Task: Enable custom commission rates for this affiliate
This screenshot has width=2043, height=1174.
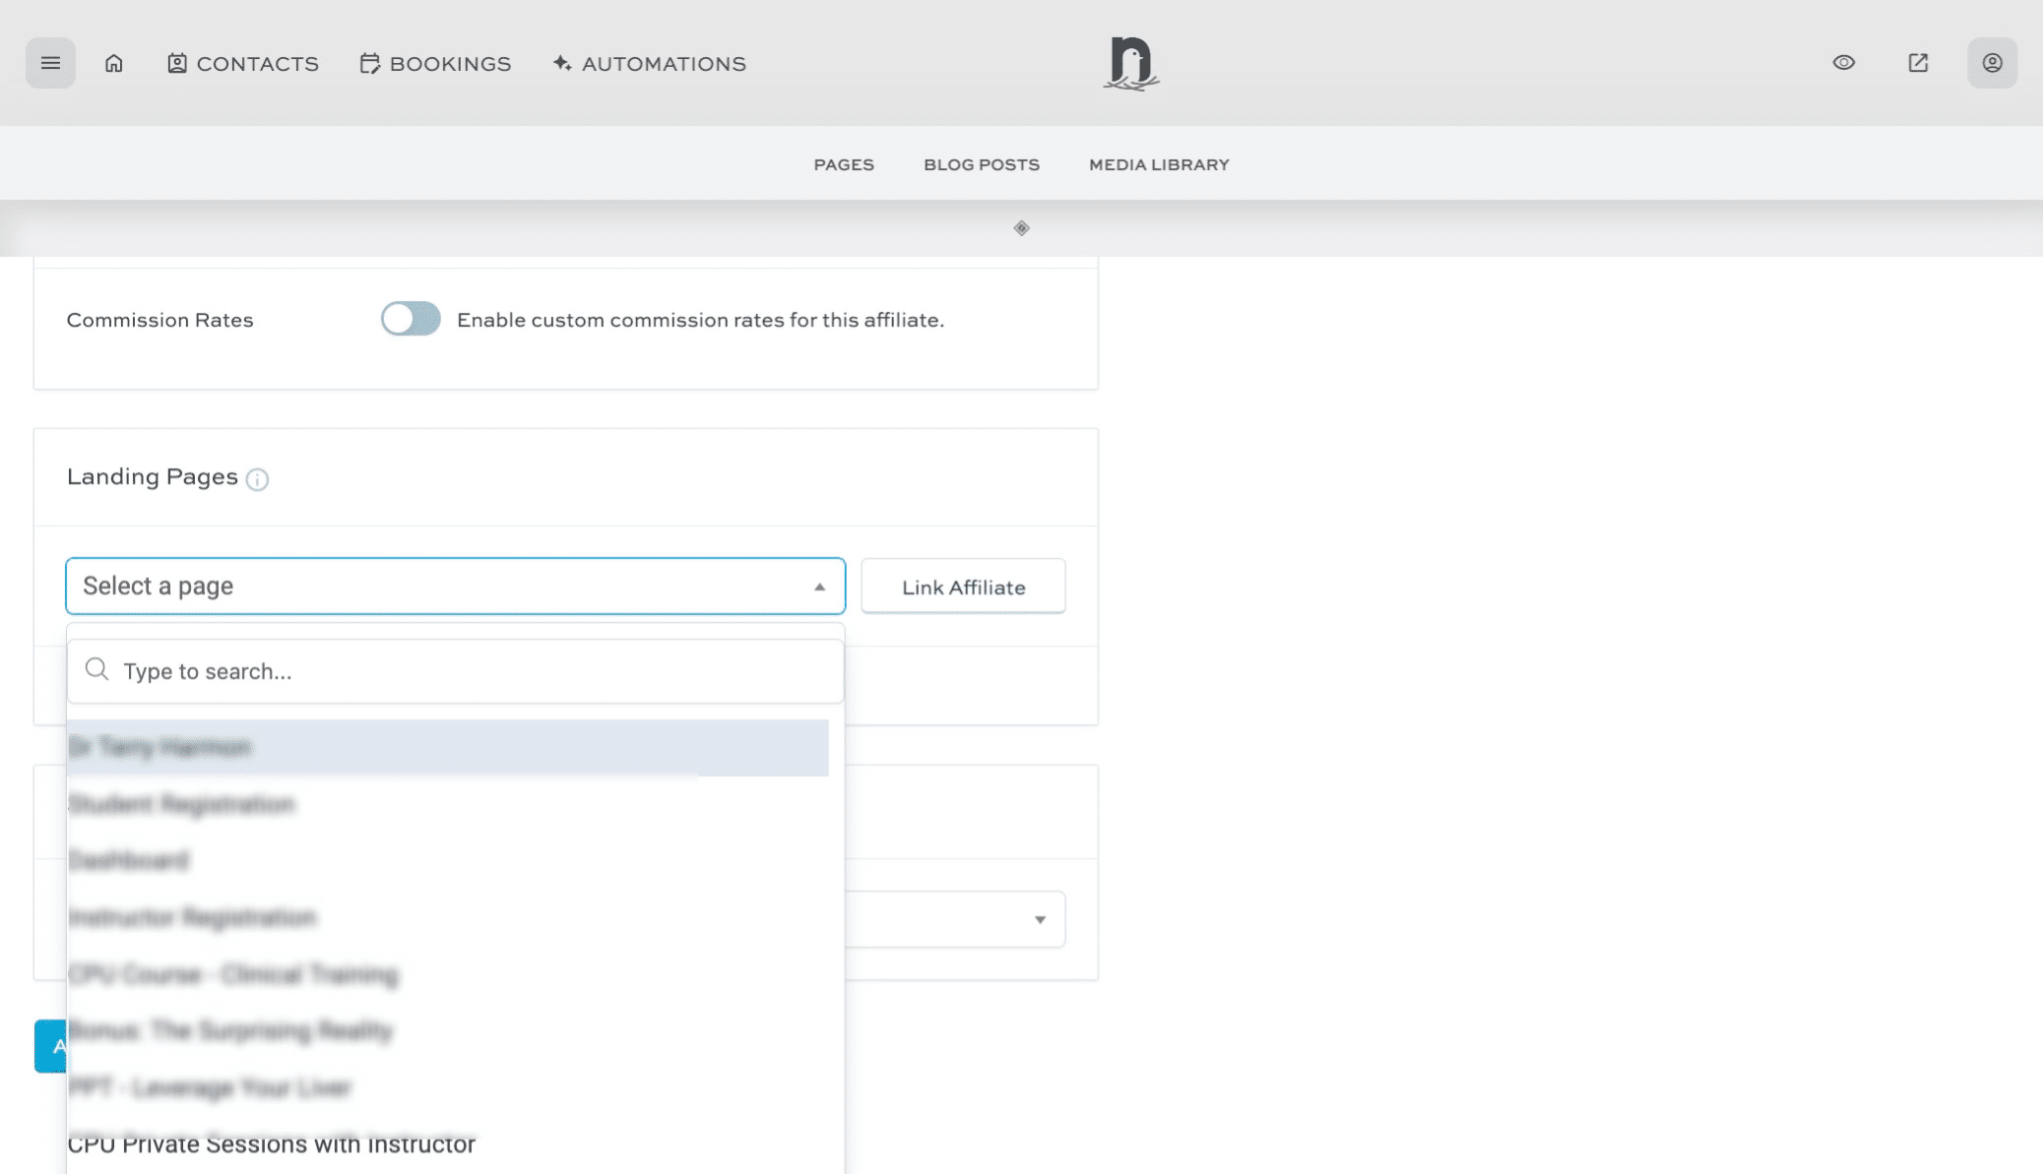Action: click(410, 319)
